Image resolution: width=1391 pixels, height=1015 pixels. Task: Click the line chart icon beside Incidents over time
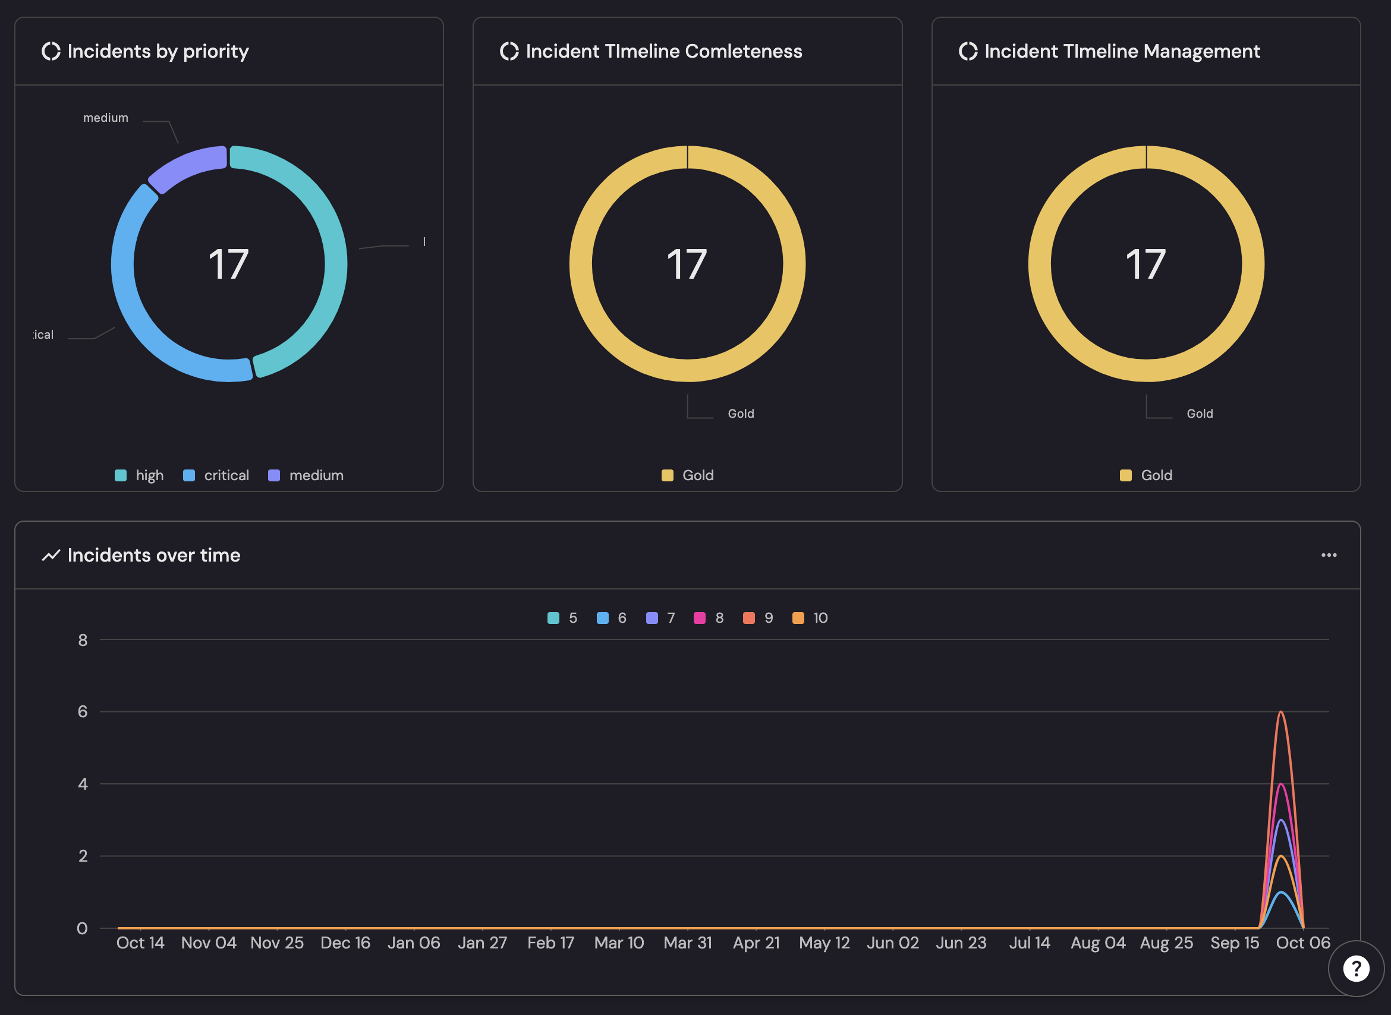tap(51, 555)
